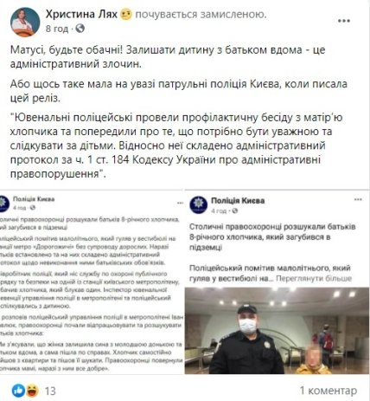The width and height of the screenshot is (370, 401).
Task: Open author name Христина Лях
Action: 81,14
